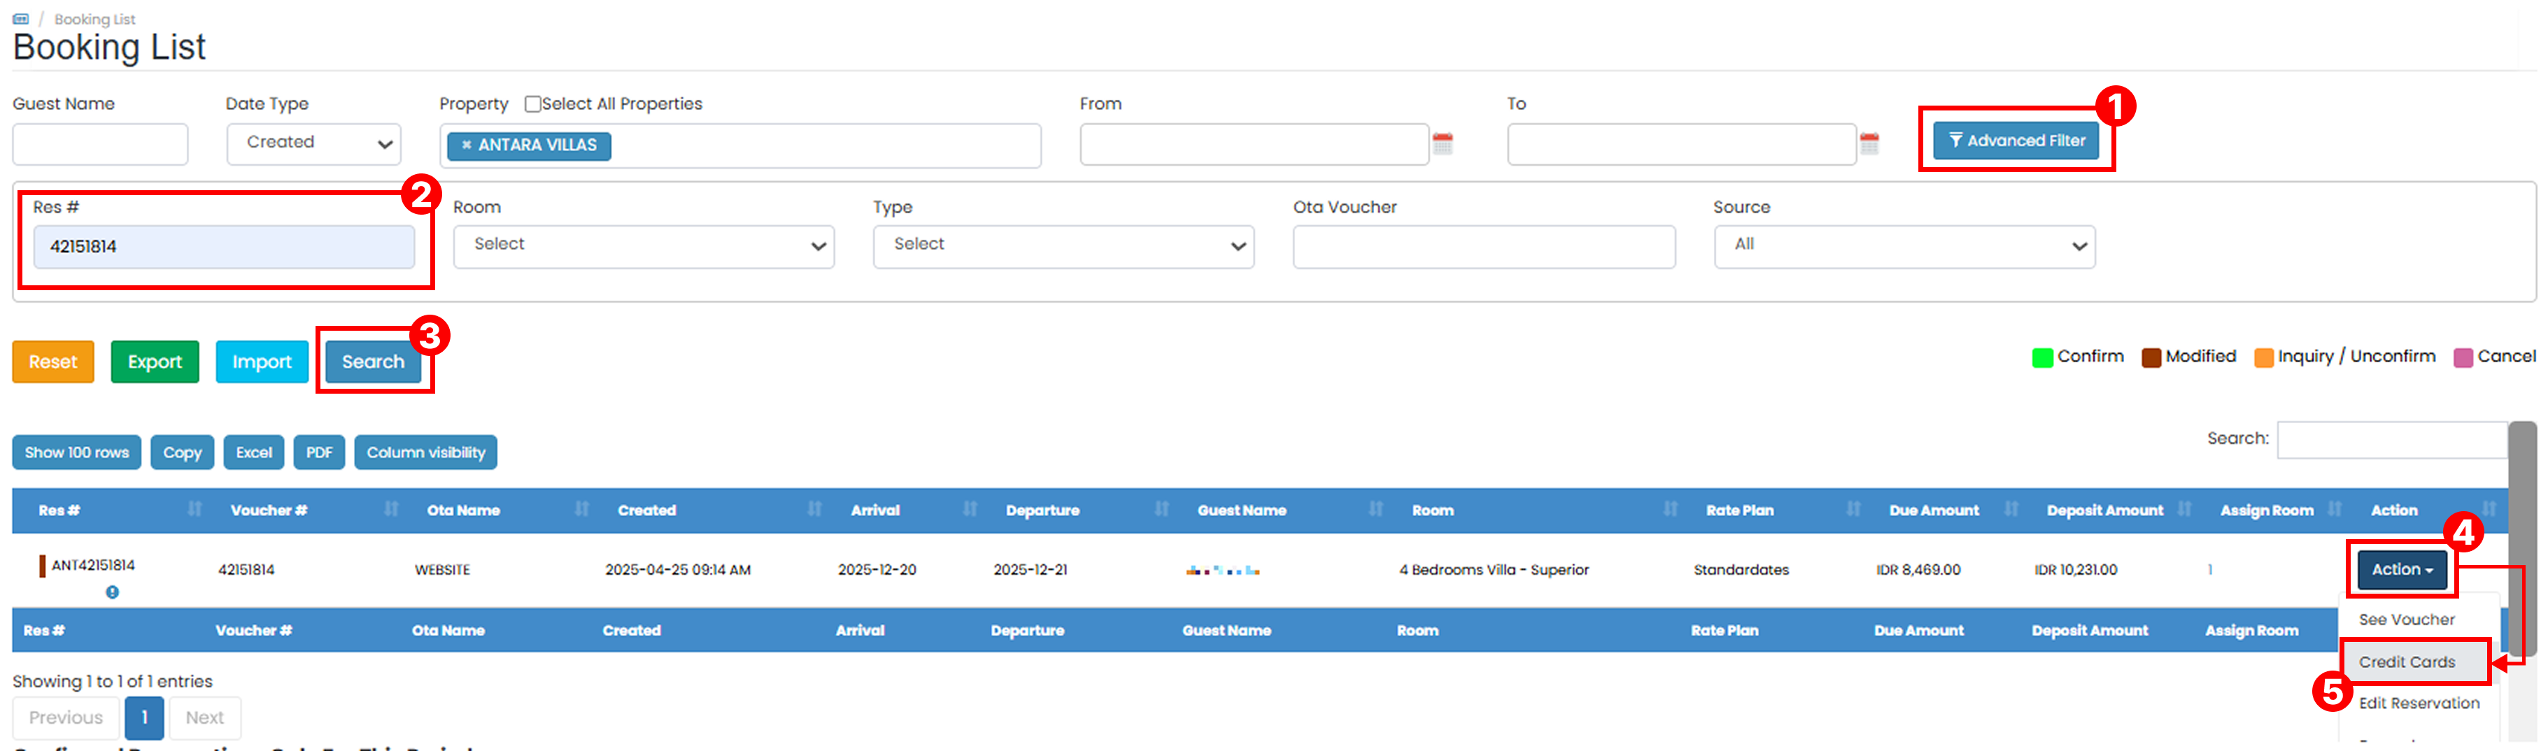Click the Advanced Filter button
The height and width of the screenshot is (751, 2548).
2016,141
